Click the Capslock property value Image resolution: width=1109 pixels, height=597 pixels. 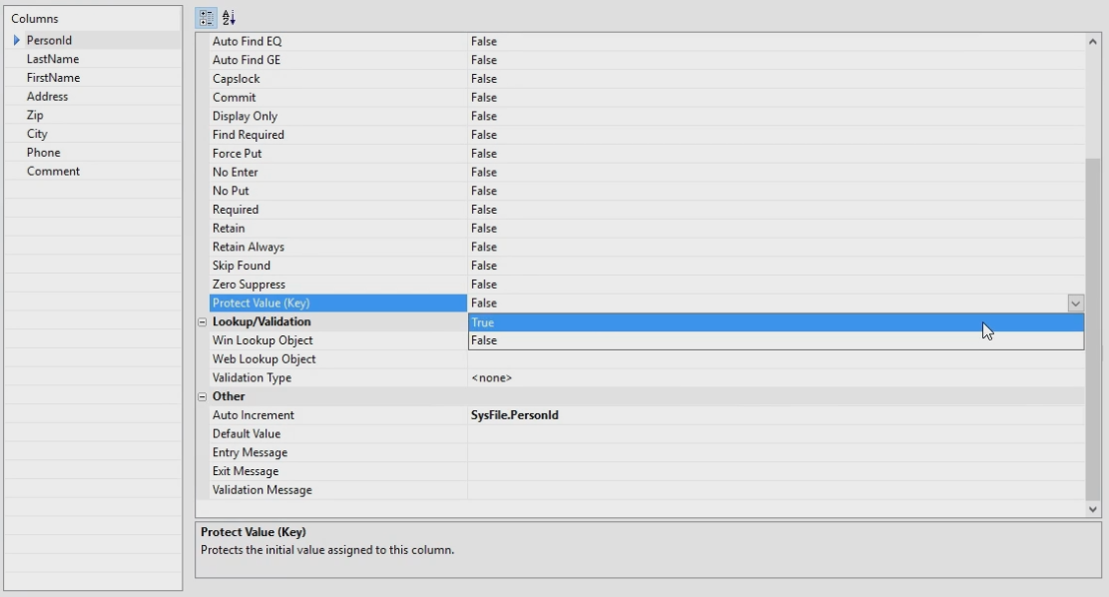tap(775, 79)
